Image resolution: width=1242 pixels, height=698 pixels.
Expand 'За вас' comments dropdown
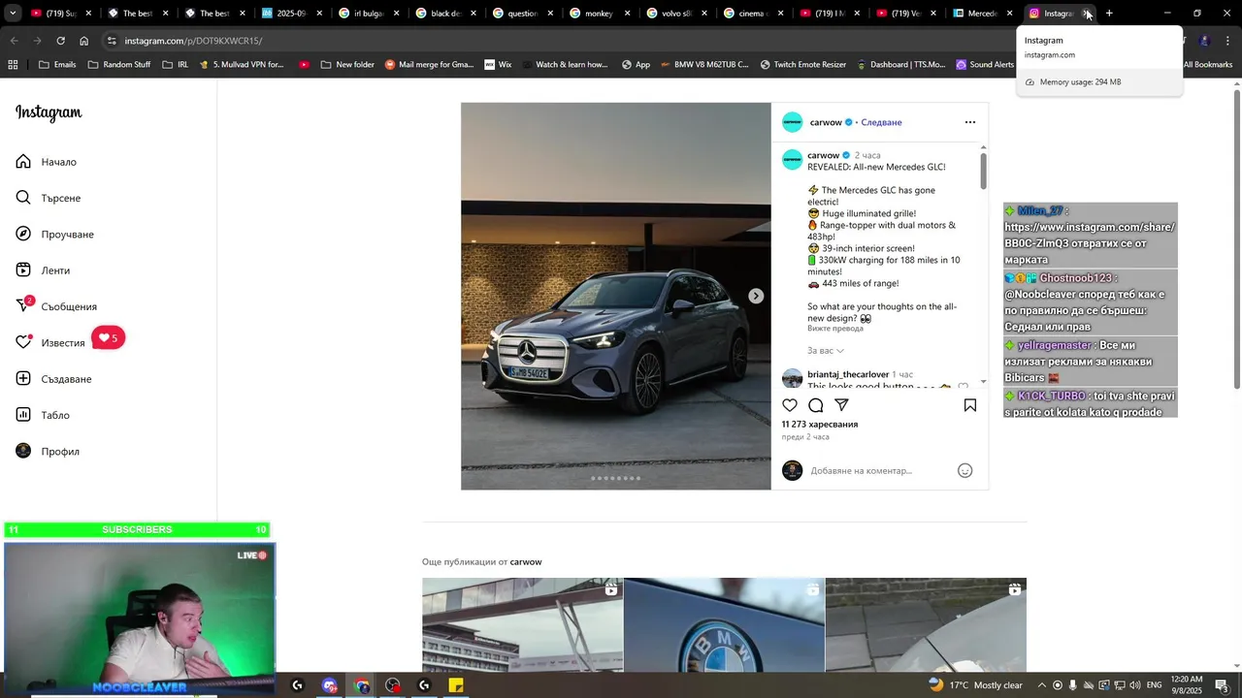coord(826,350)
